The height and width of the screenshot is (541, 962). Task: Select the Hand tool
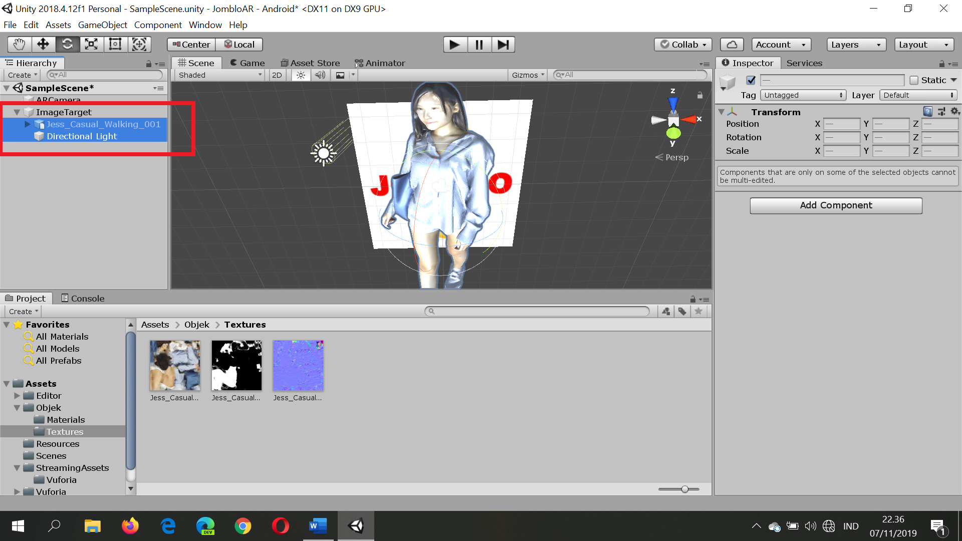click(x=19, y=45)
